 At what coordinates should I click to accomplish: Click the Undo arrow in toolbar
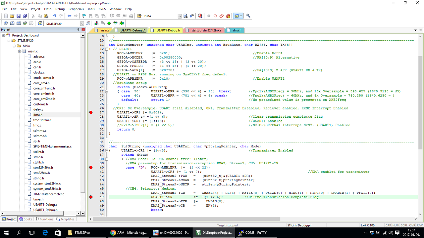(x=54, y=16)
